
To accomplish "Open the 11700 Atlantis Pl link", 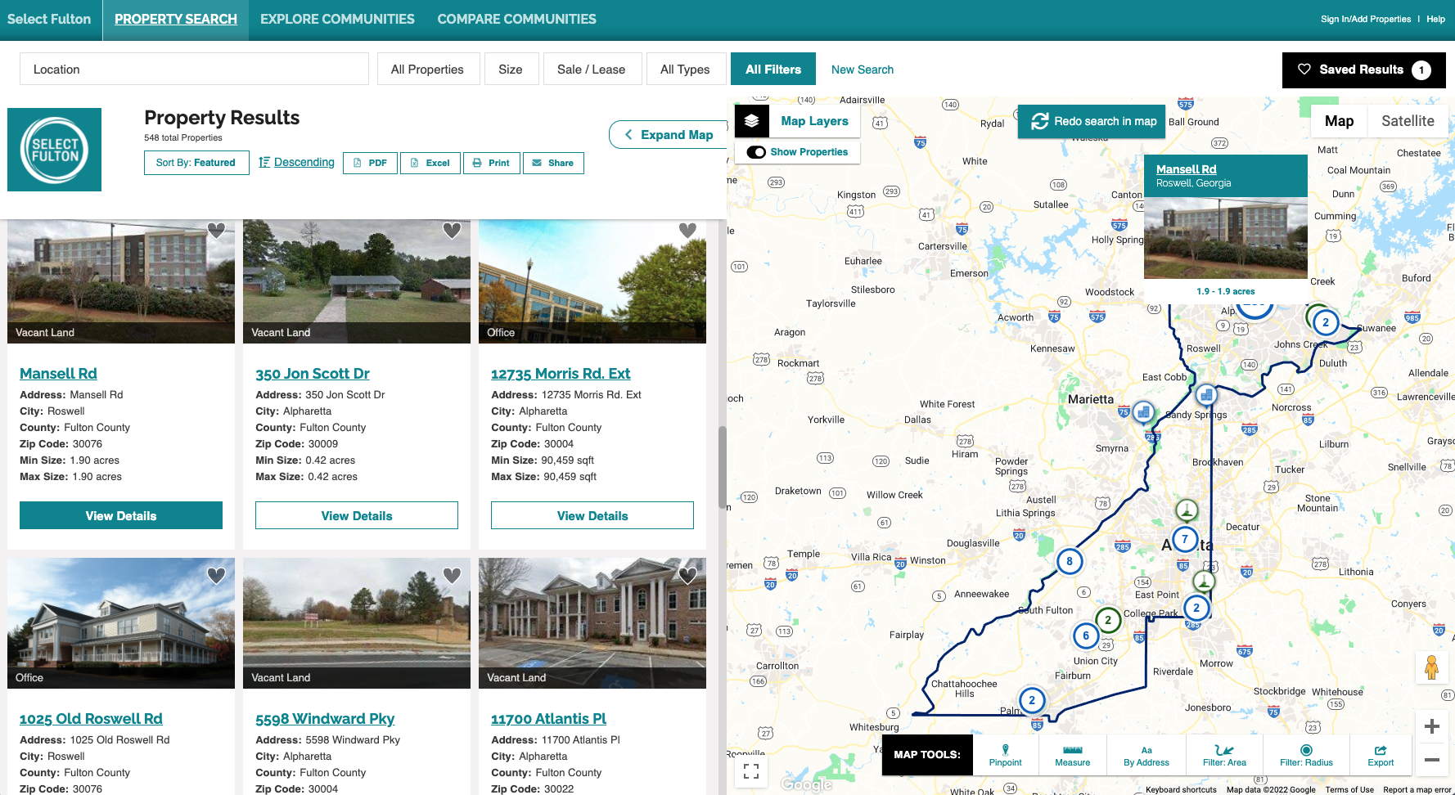I will pyautogui.click(x=548, y=719).
